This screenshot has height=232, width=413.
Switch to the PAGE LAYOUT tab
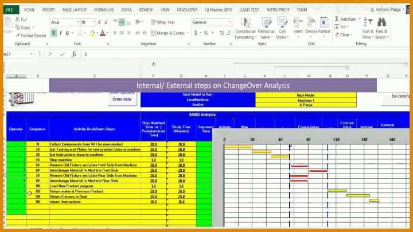coord(75,10)
